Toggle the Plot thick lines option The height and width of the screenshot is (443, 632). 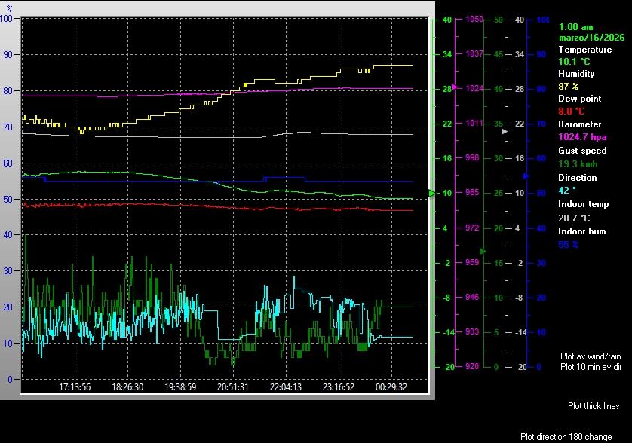pyautogui.click(x=594, y=406)
